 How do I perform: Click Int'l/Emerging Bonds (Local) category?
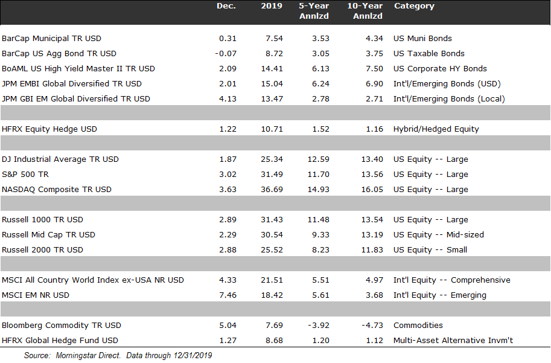coord(449,99)
